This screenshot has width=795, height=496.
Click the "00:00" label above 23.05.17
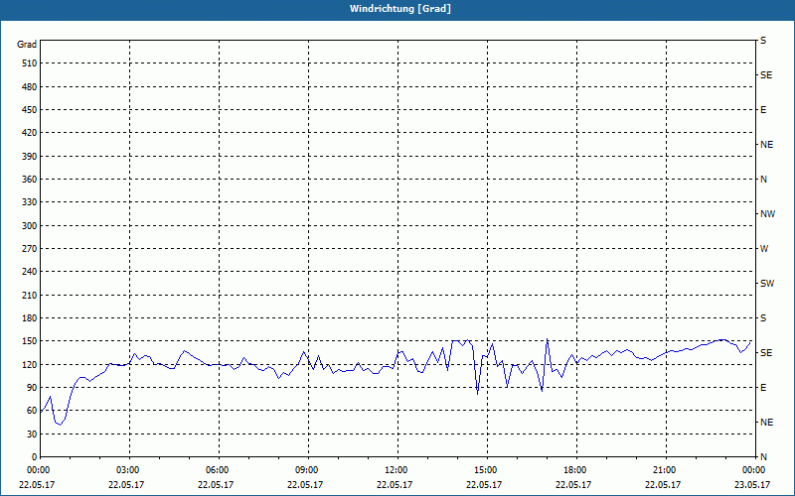point(755,470)
